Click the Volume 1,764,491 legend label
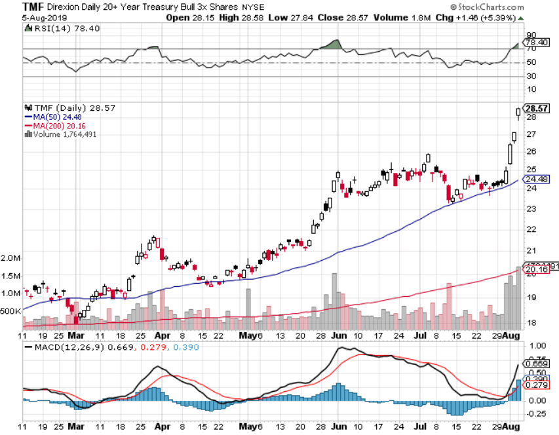559x435 pixels. tap(65, 134)
